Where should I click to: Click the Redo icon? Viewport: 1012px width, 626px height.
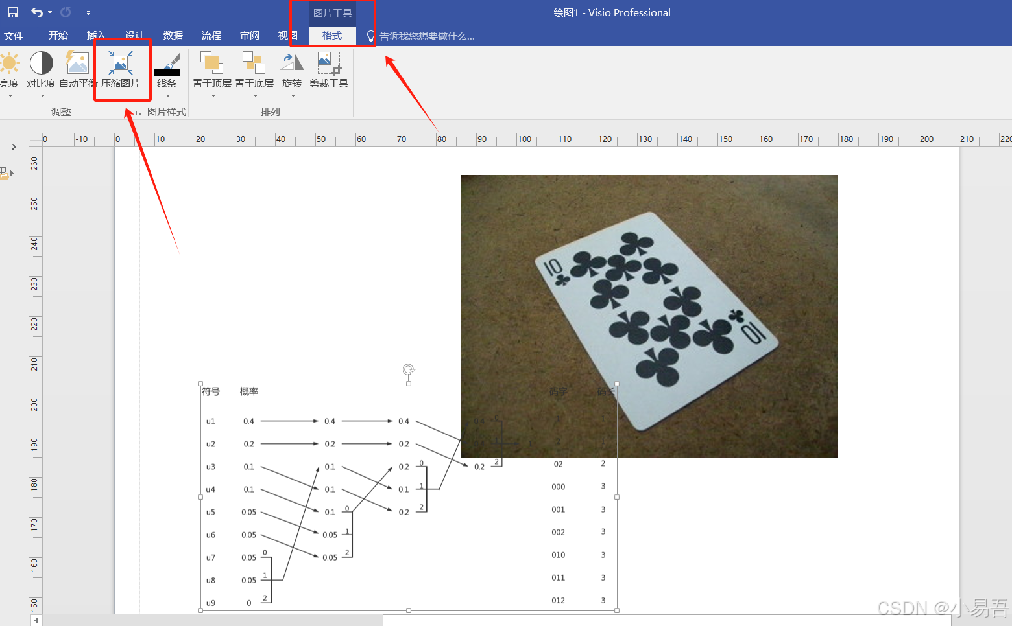[x=66, y=12]
